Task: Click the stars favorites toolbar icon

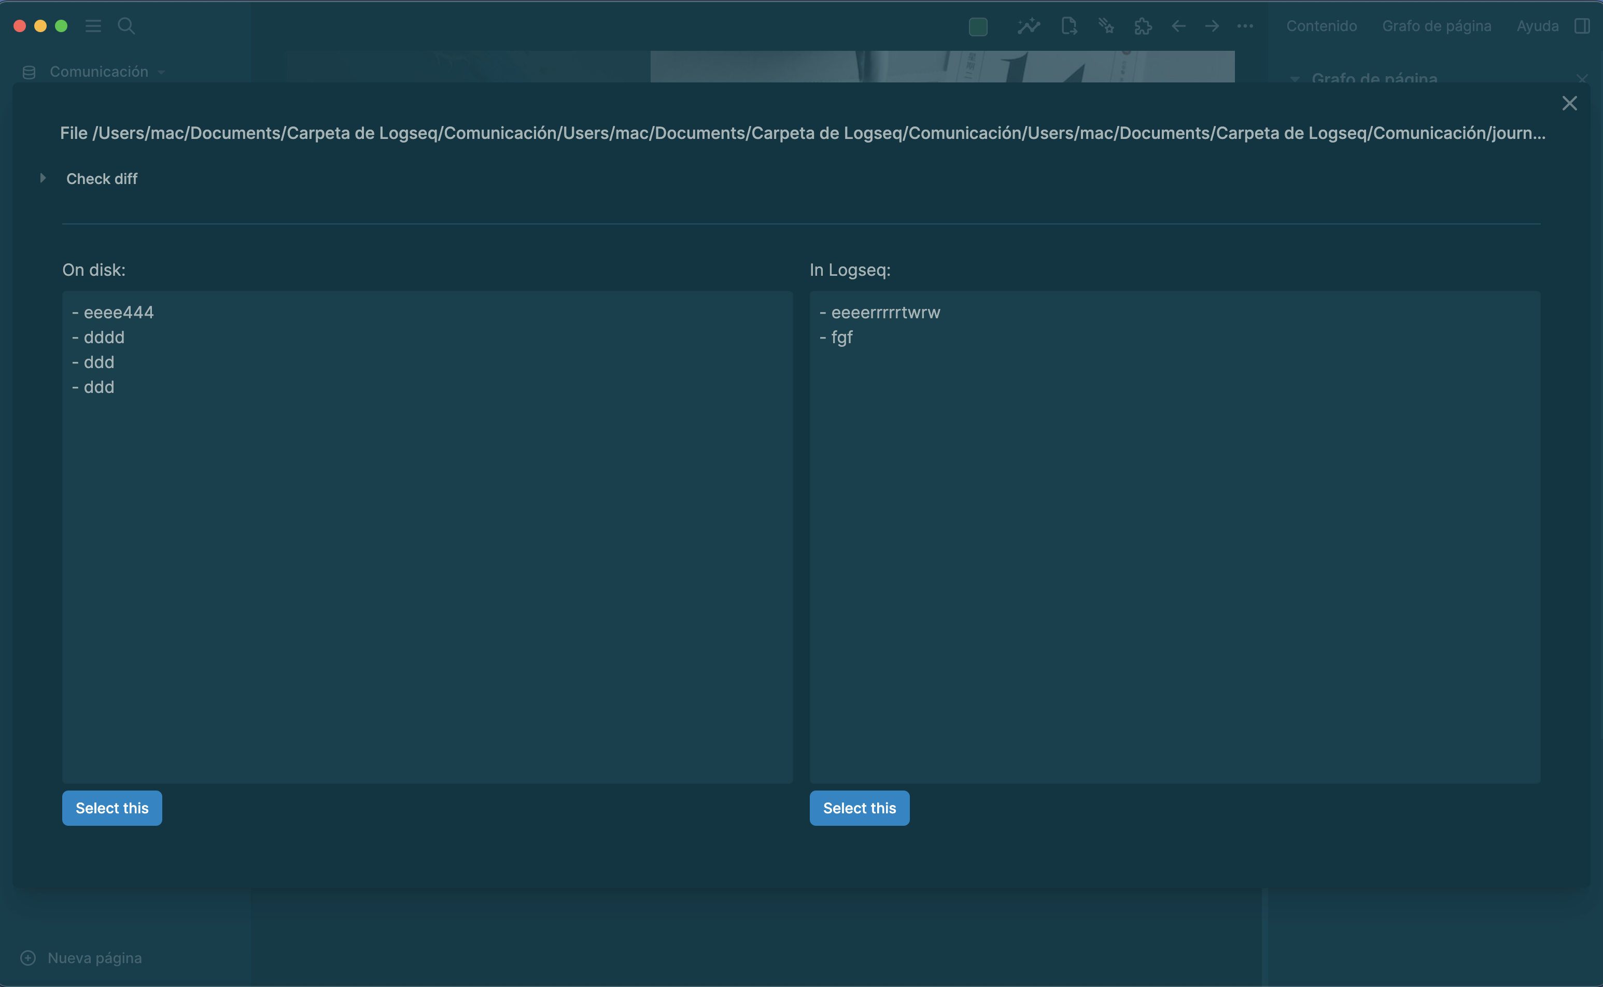Action: (1106, 26)
